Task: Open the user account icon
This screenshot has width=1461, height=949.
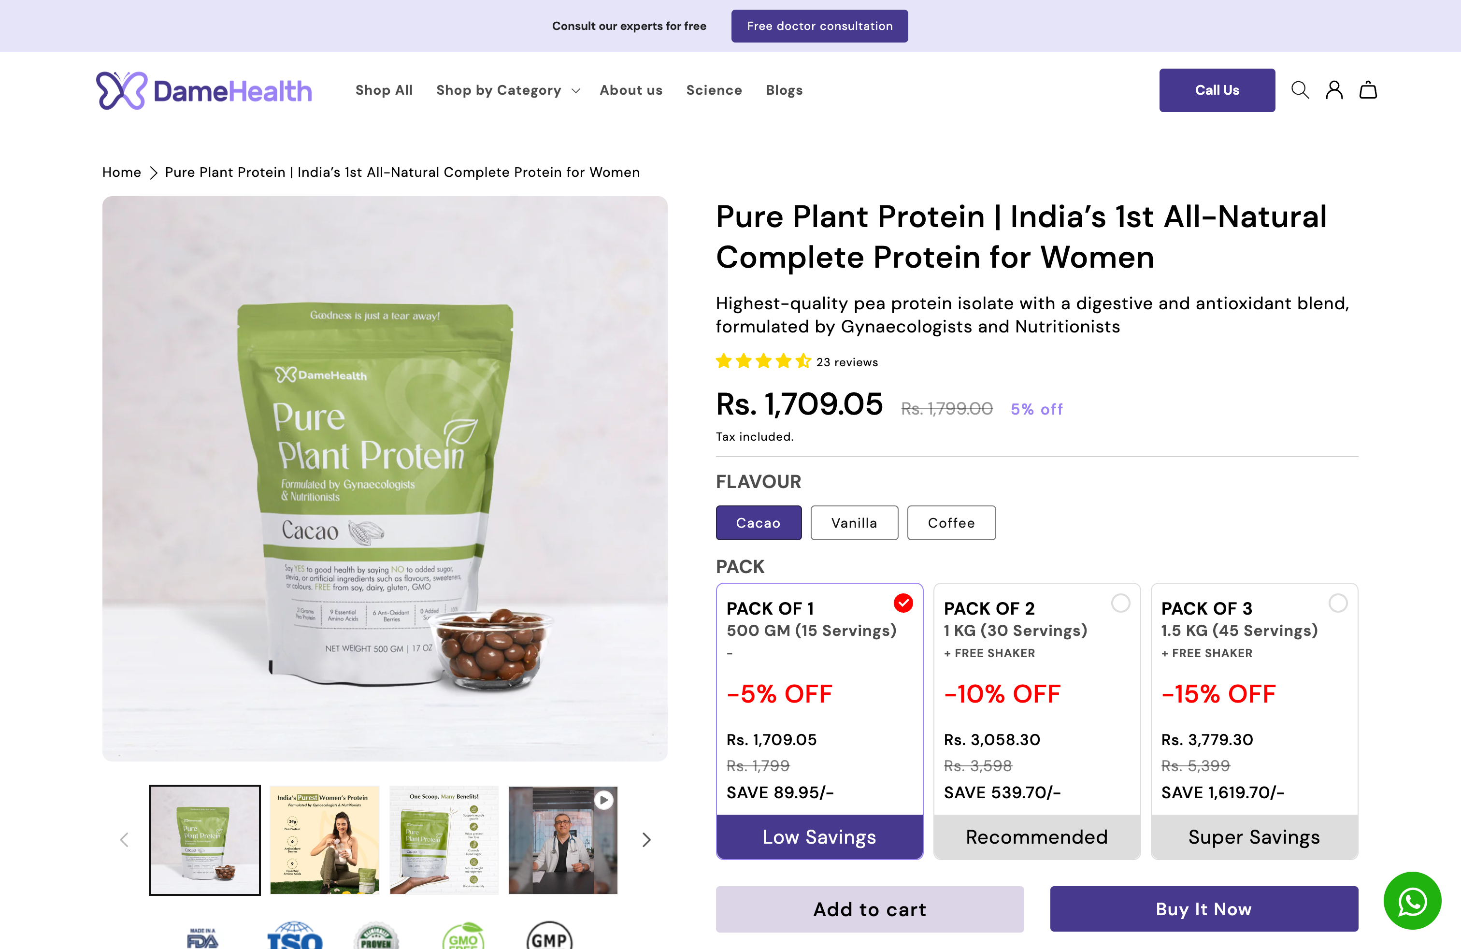Action: (1334, 90)
